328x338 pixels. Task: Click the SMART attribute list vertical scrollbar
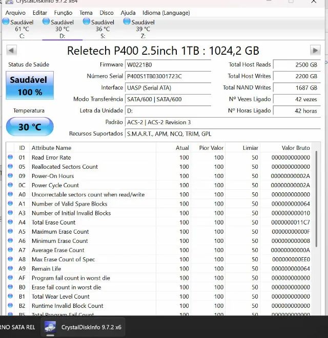[x=316, y=199]
